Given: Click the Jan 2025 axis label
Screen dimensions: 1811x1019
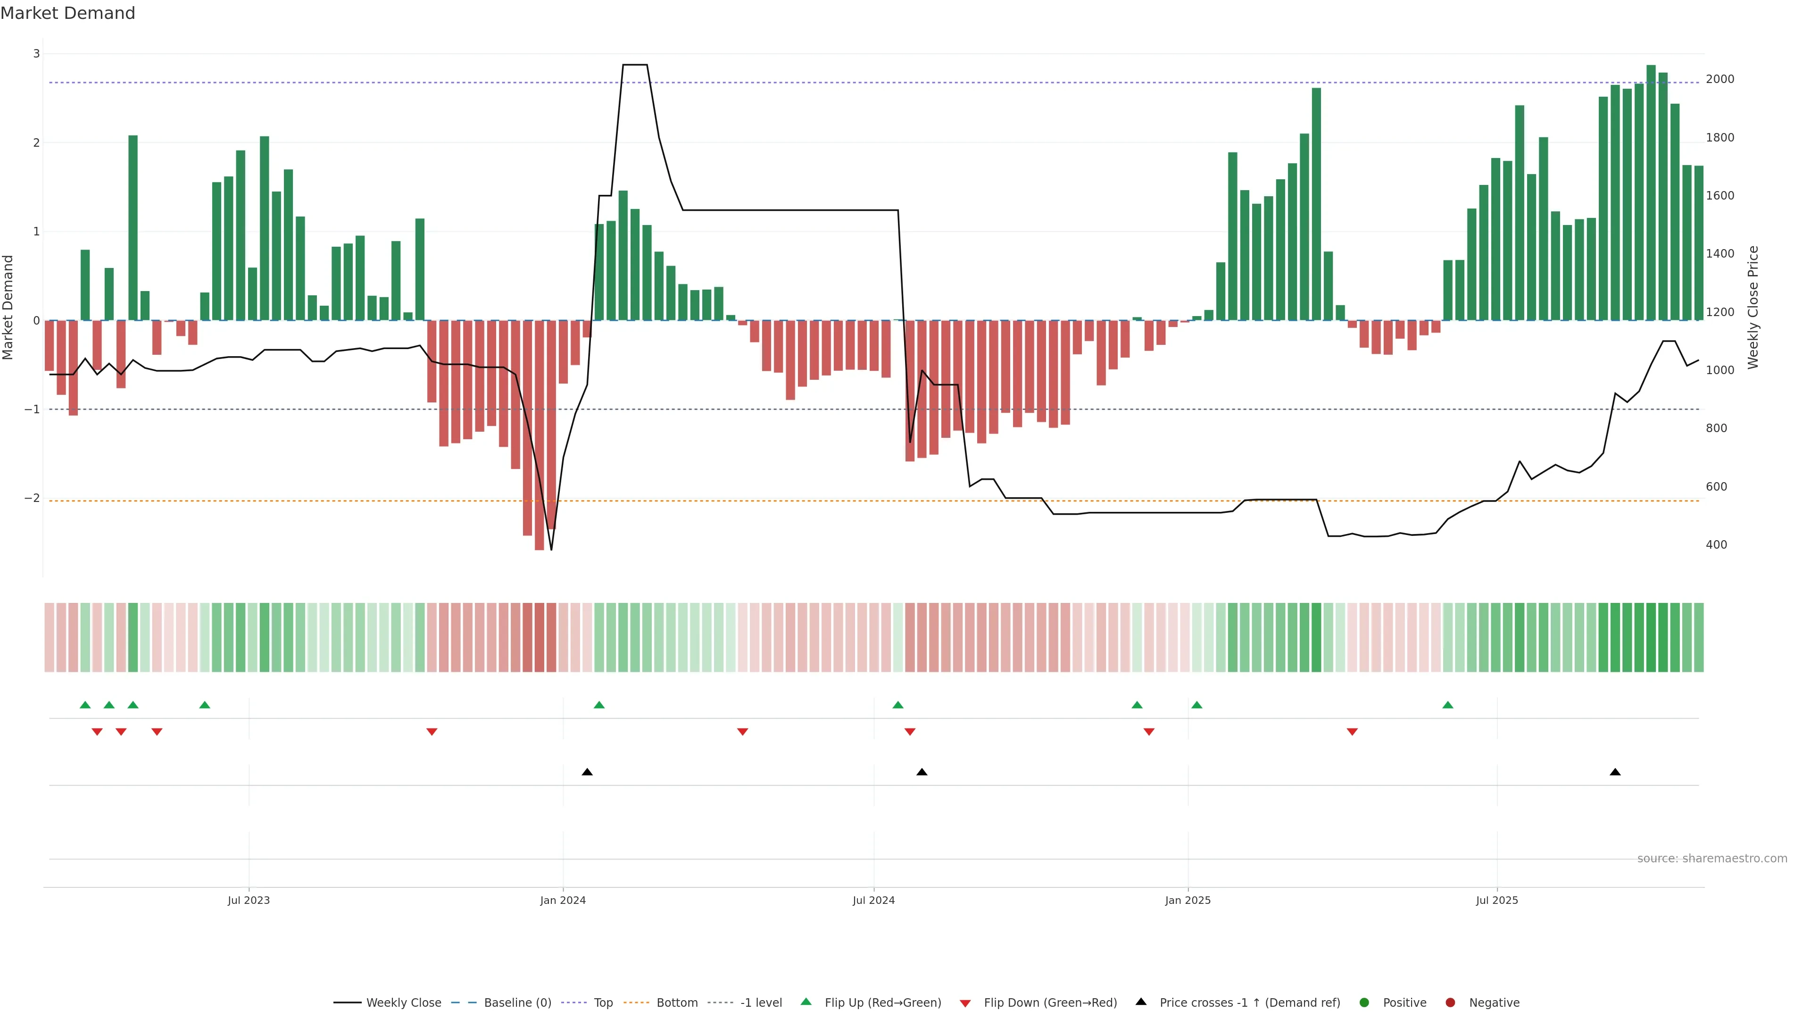Looking at the screenshot, I should [1188, 900].
